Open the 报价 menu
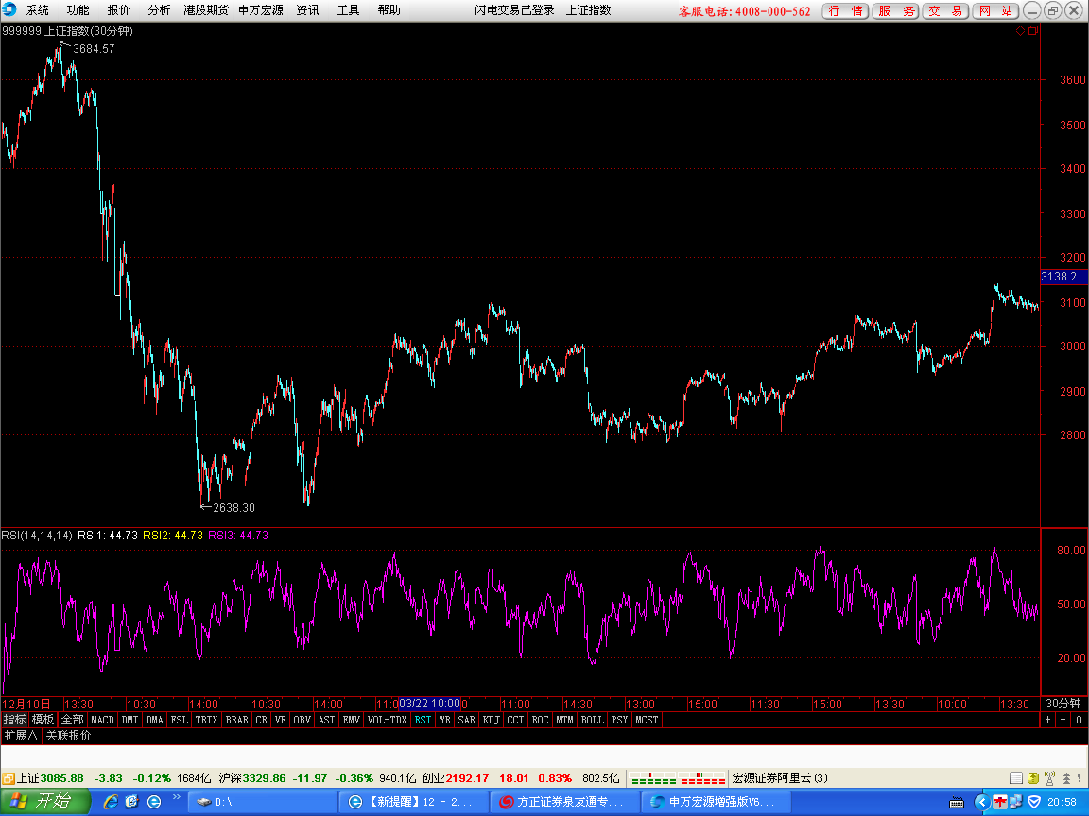Screen dimensions: 1089x816 118,10
